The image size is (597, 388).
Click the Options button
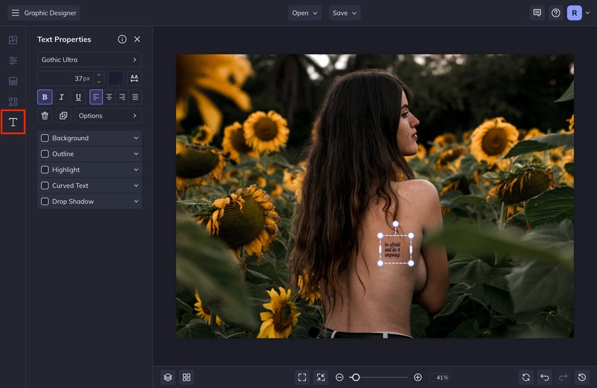tap(108, 116)
